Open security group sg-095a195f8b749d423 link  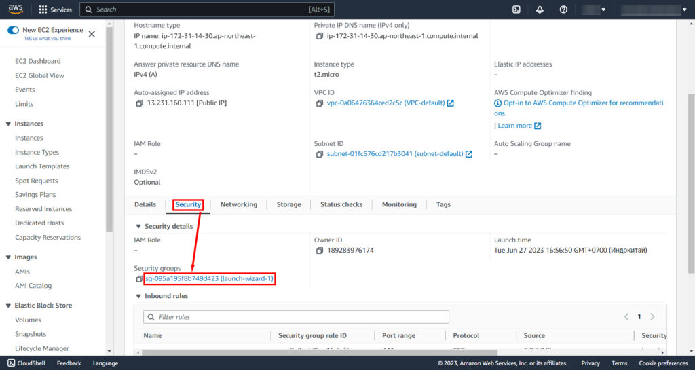tap(210, 279)
